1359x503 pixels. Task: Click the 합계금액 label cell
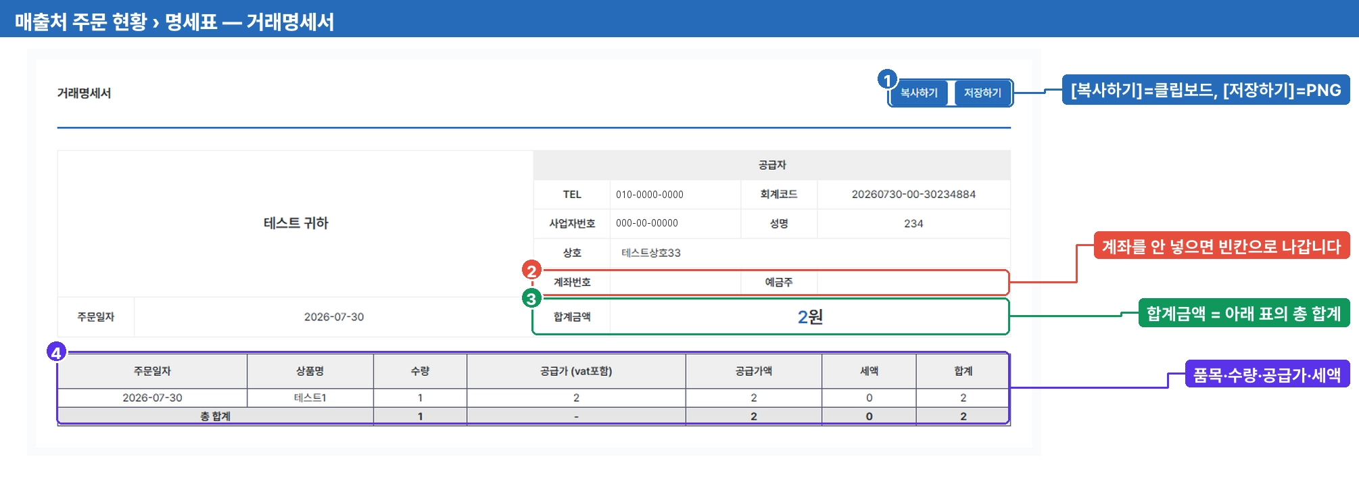click(572, 317)
